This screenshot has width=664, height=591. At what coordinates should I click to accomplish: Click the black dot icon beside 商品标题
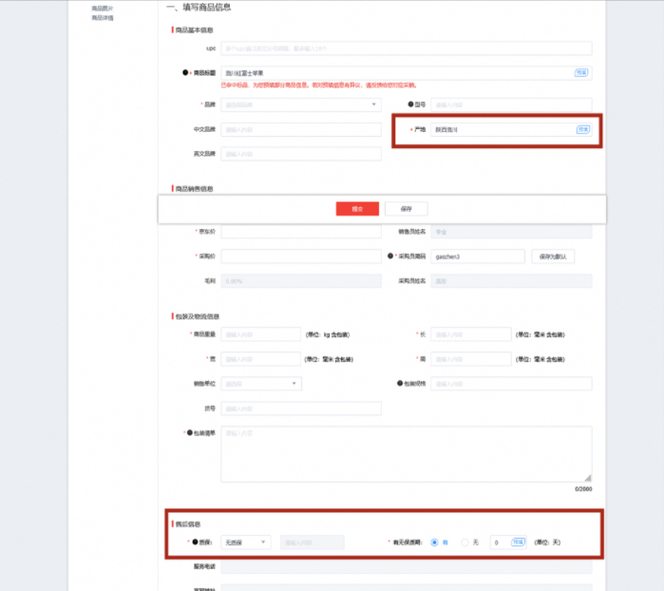click(185, 73)
